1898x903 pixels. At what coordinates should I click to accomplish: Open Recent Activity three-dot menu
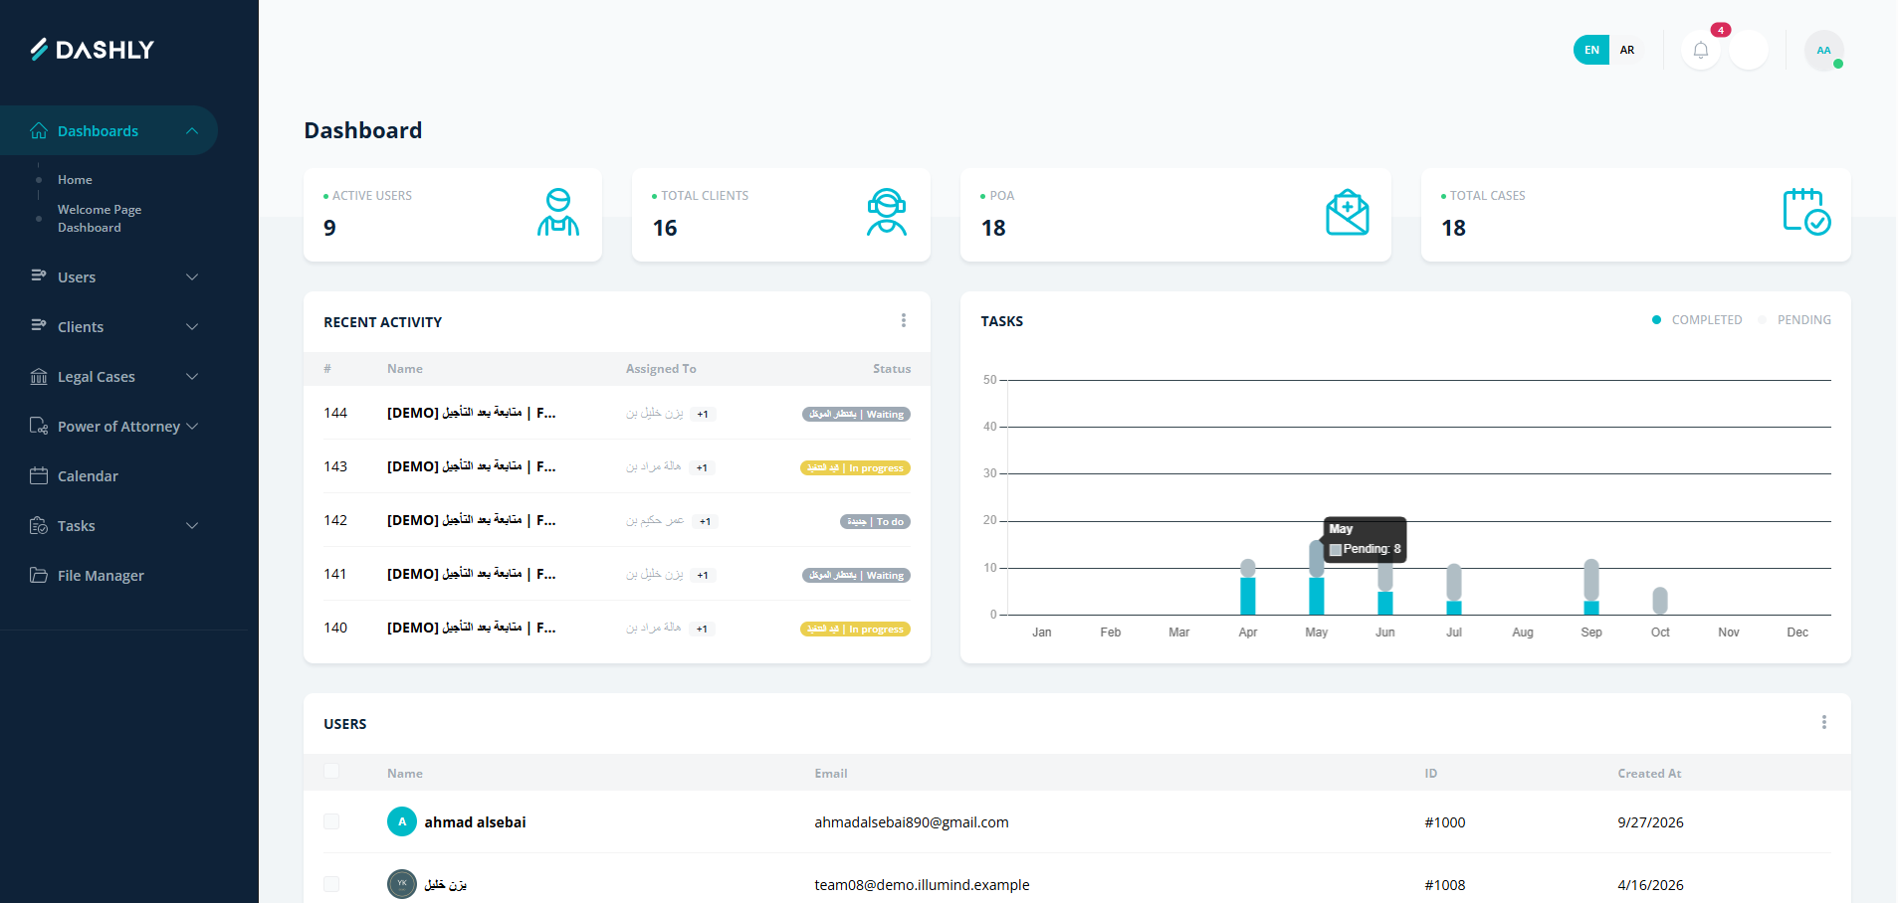pos(904,320)
